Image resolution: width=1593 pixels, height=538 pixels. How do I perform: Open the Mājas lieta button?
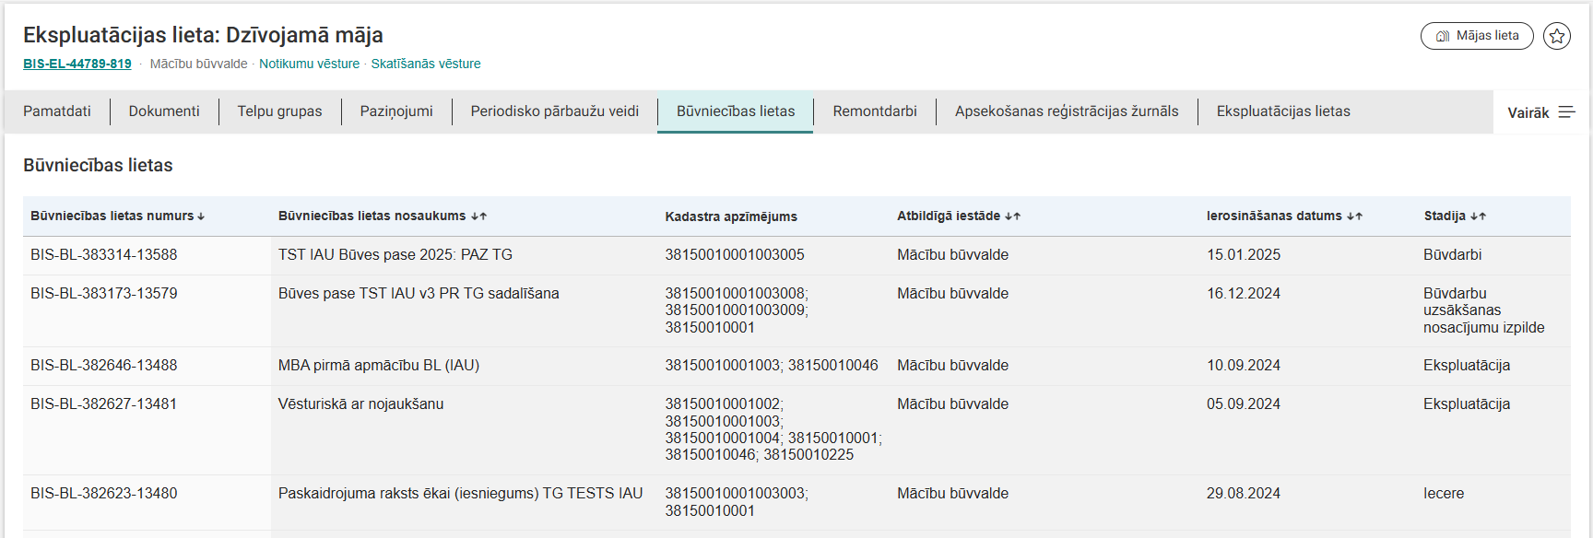point(1477,36)
